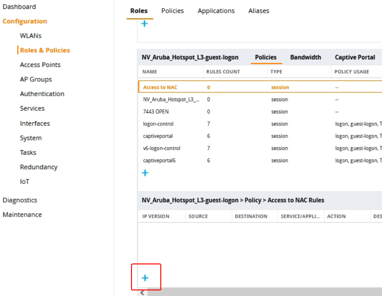382x296 pixels.
Task: Open the Captive Portal tab
Action: click(x=355, y=57)
